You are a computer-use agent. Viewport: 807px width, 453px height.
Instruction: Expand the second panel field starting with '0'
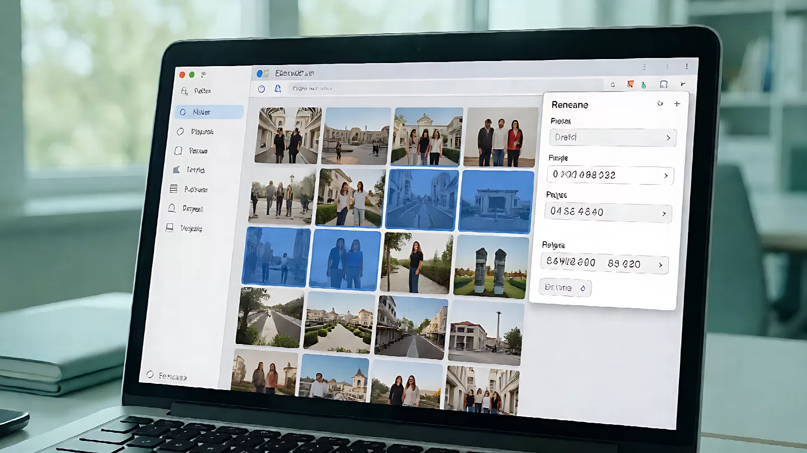[610, 175]
